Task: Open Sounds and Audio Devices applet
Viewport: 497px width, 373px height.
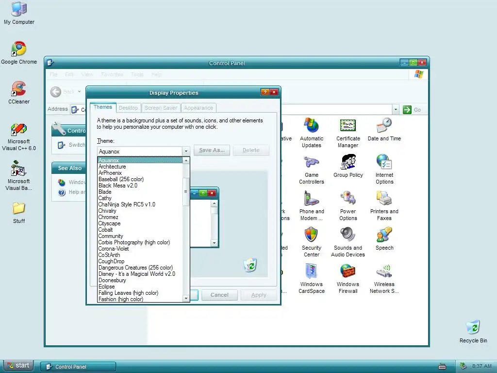Action: tap(348, 242)
